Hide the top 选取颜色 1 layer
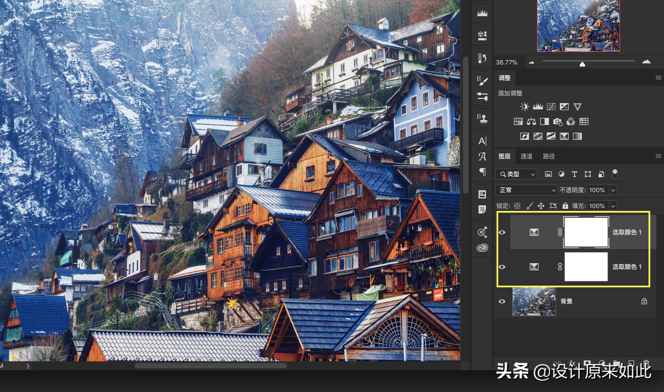Viewport: 664px width, 392px height. pyautogui.click(x=502, y=232)
